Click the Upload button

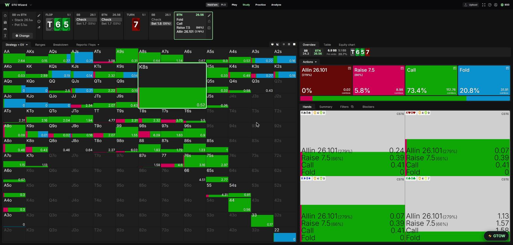471,5
